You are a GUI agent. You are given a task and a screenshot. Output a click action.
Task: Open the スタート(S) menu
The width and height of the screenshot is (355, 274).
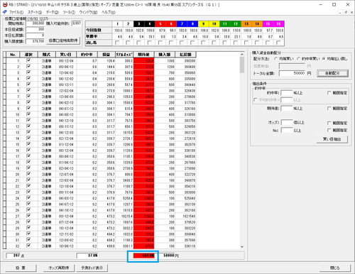(35, 12)
